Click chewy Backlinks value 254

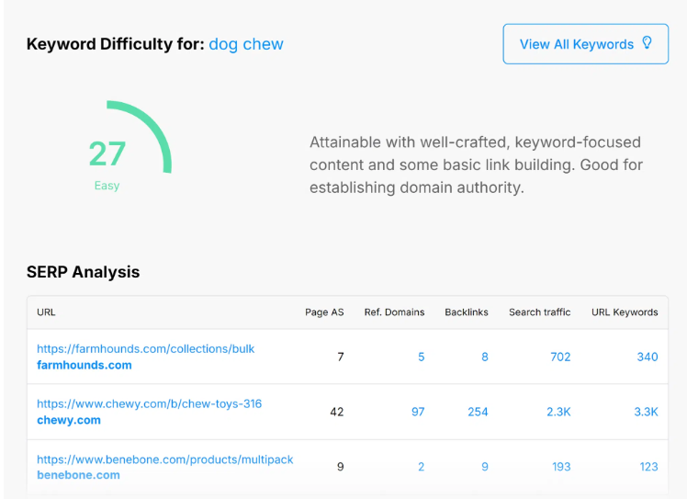[478, 412]
